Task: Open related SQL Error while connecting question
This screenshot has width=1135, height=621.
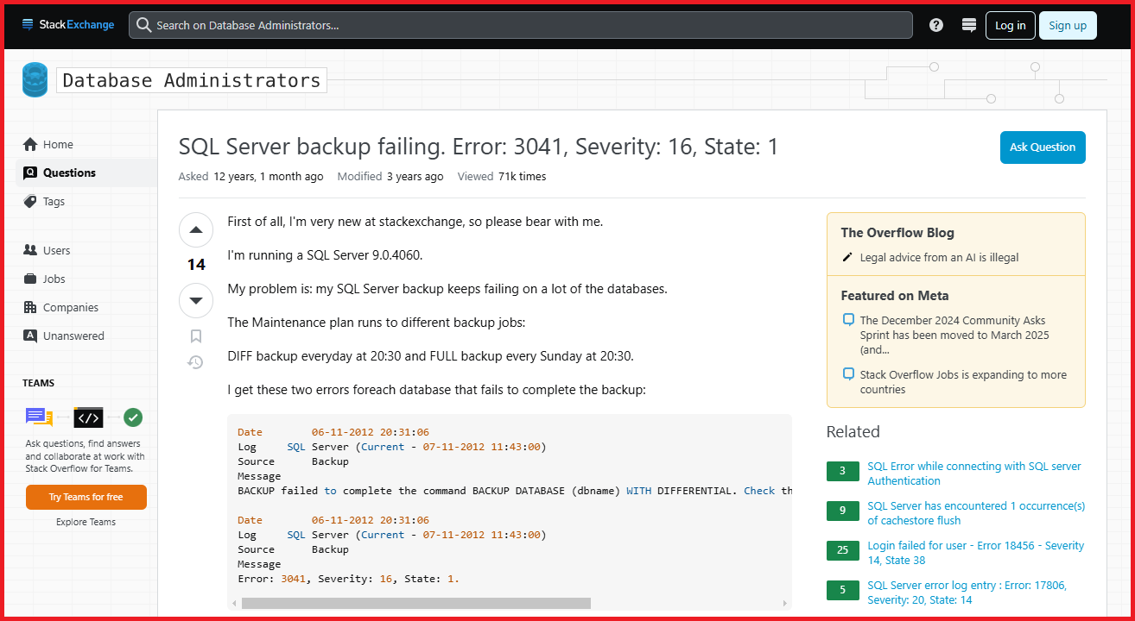Action: point(974,474)
